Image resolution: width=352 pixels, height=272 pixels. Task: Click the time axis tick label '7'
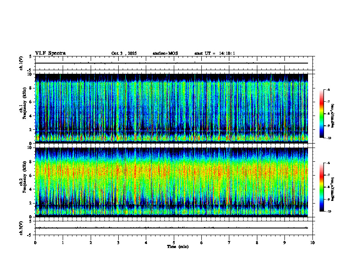(x=229, y=243)
